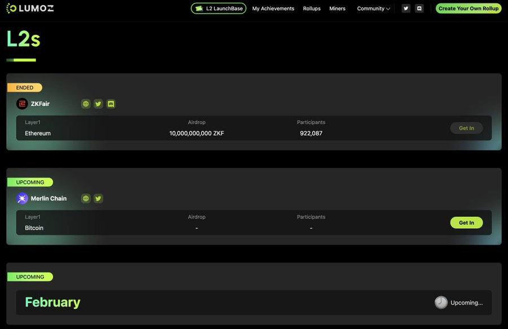Go to My Achievements
The image size is (508, 329).
273,8
